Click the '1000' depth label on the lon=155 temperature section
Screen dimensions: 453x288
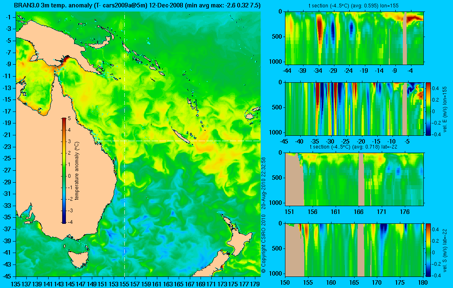coord(276,62)
